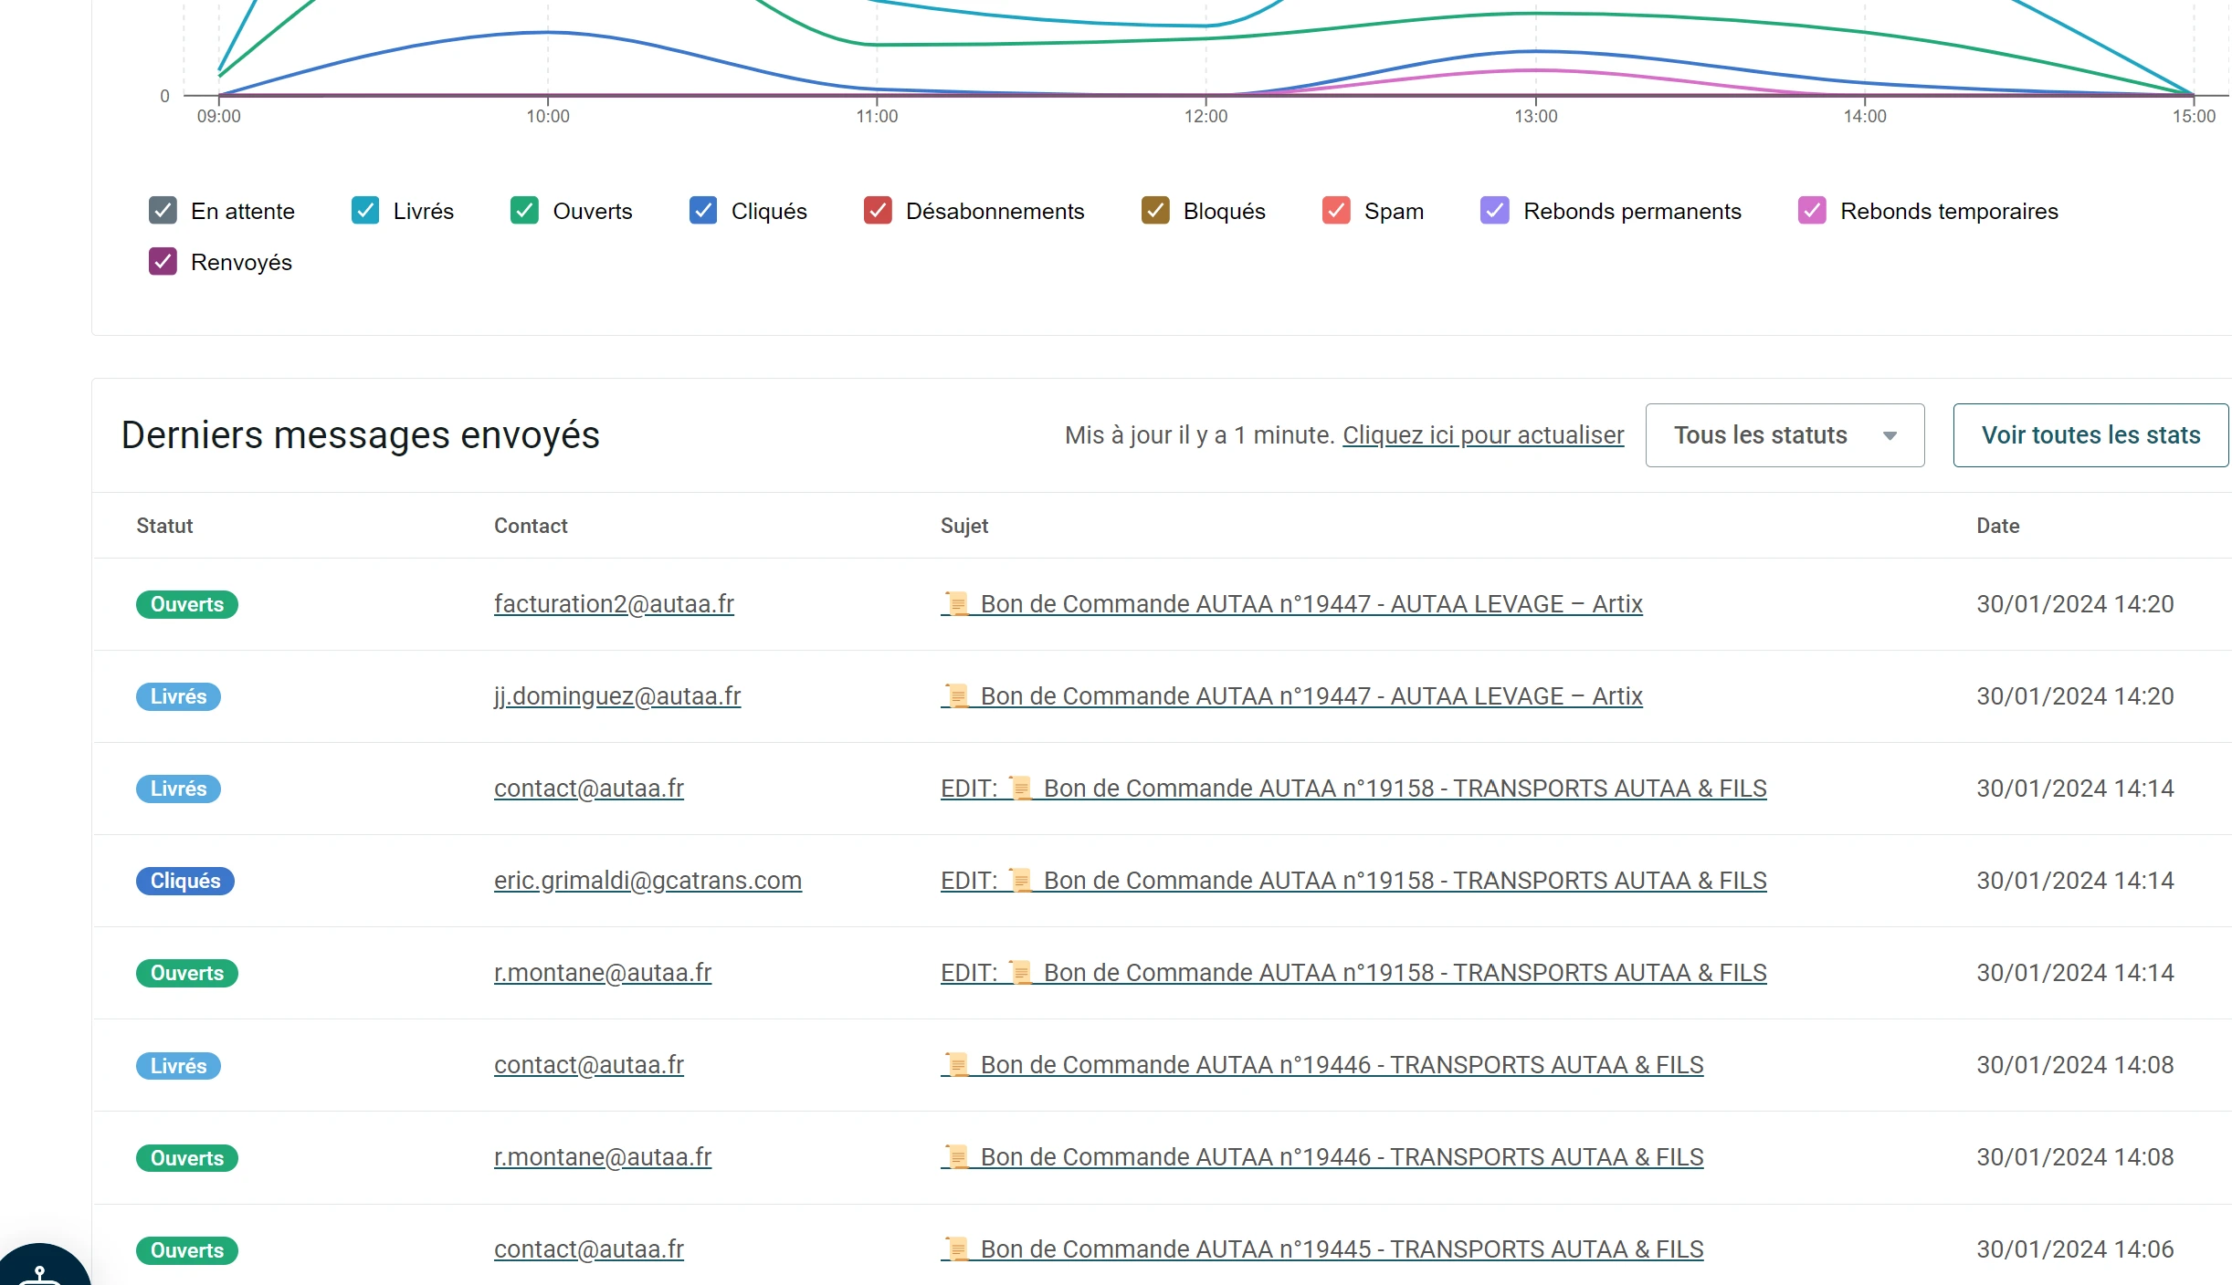
Task: Open the support chatbot icon in the bottom corner
Action: point(38,1272)
